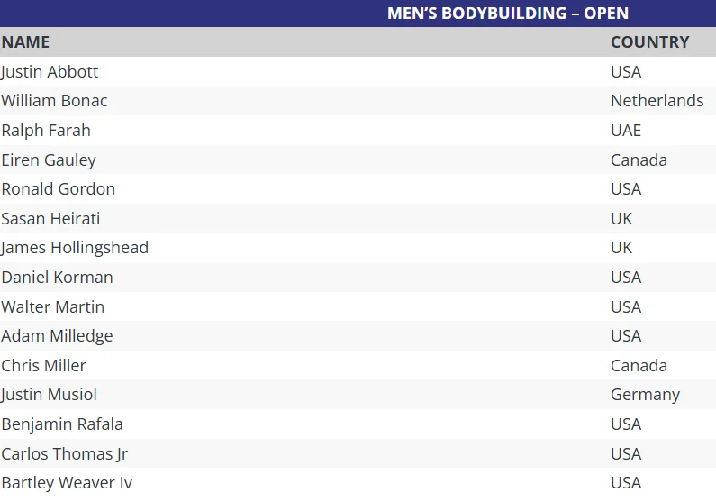Viewport: 716px width, 502px height.
Task: Choose Justin Musiol from competitors
Action: (x=49, y=395)
